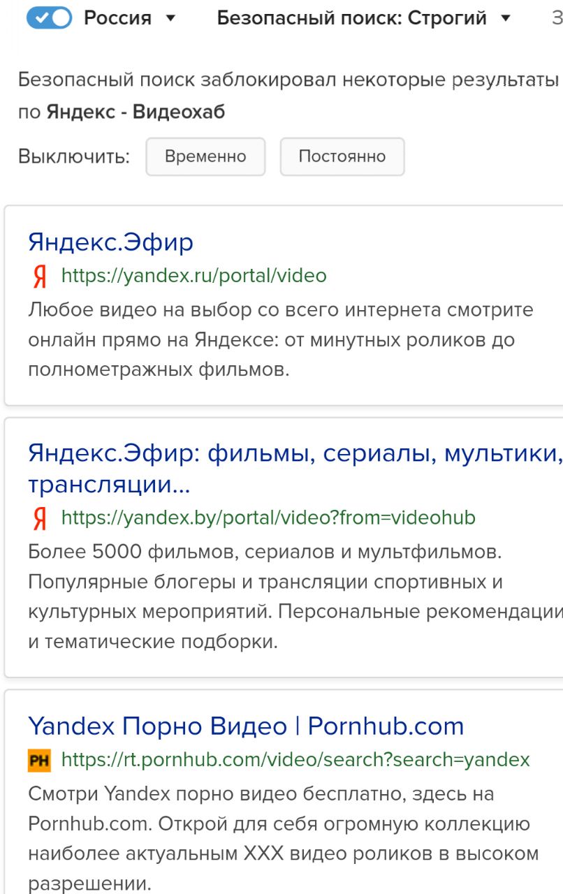The width and height of the screenshot is (563, 894).
Task: Click the Яндекс - Видеохаб query text
Action: [x=136, y=112]
